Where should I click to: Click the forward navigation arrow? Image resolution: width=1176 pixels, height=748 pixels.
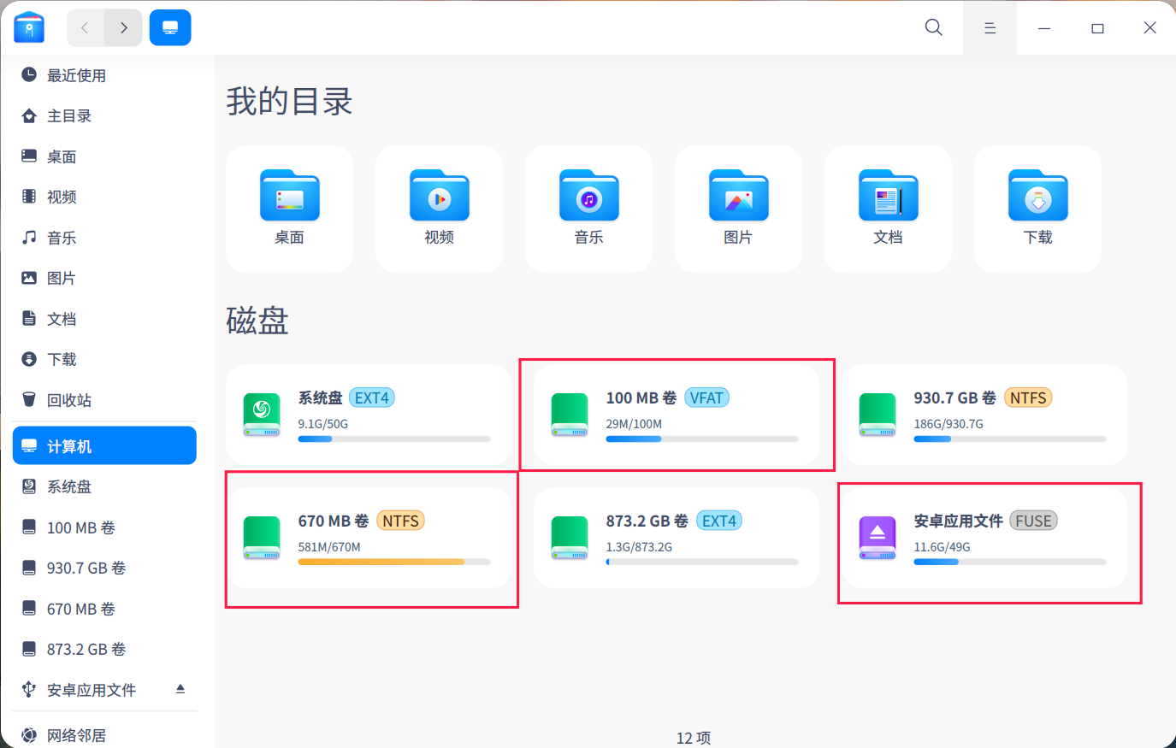[x=122, y=27]
